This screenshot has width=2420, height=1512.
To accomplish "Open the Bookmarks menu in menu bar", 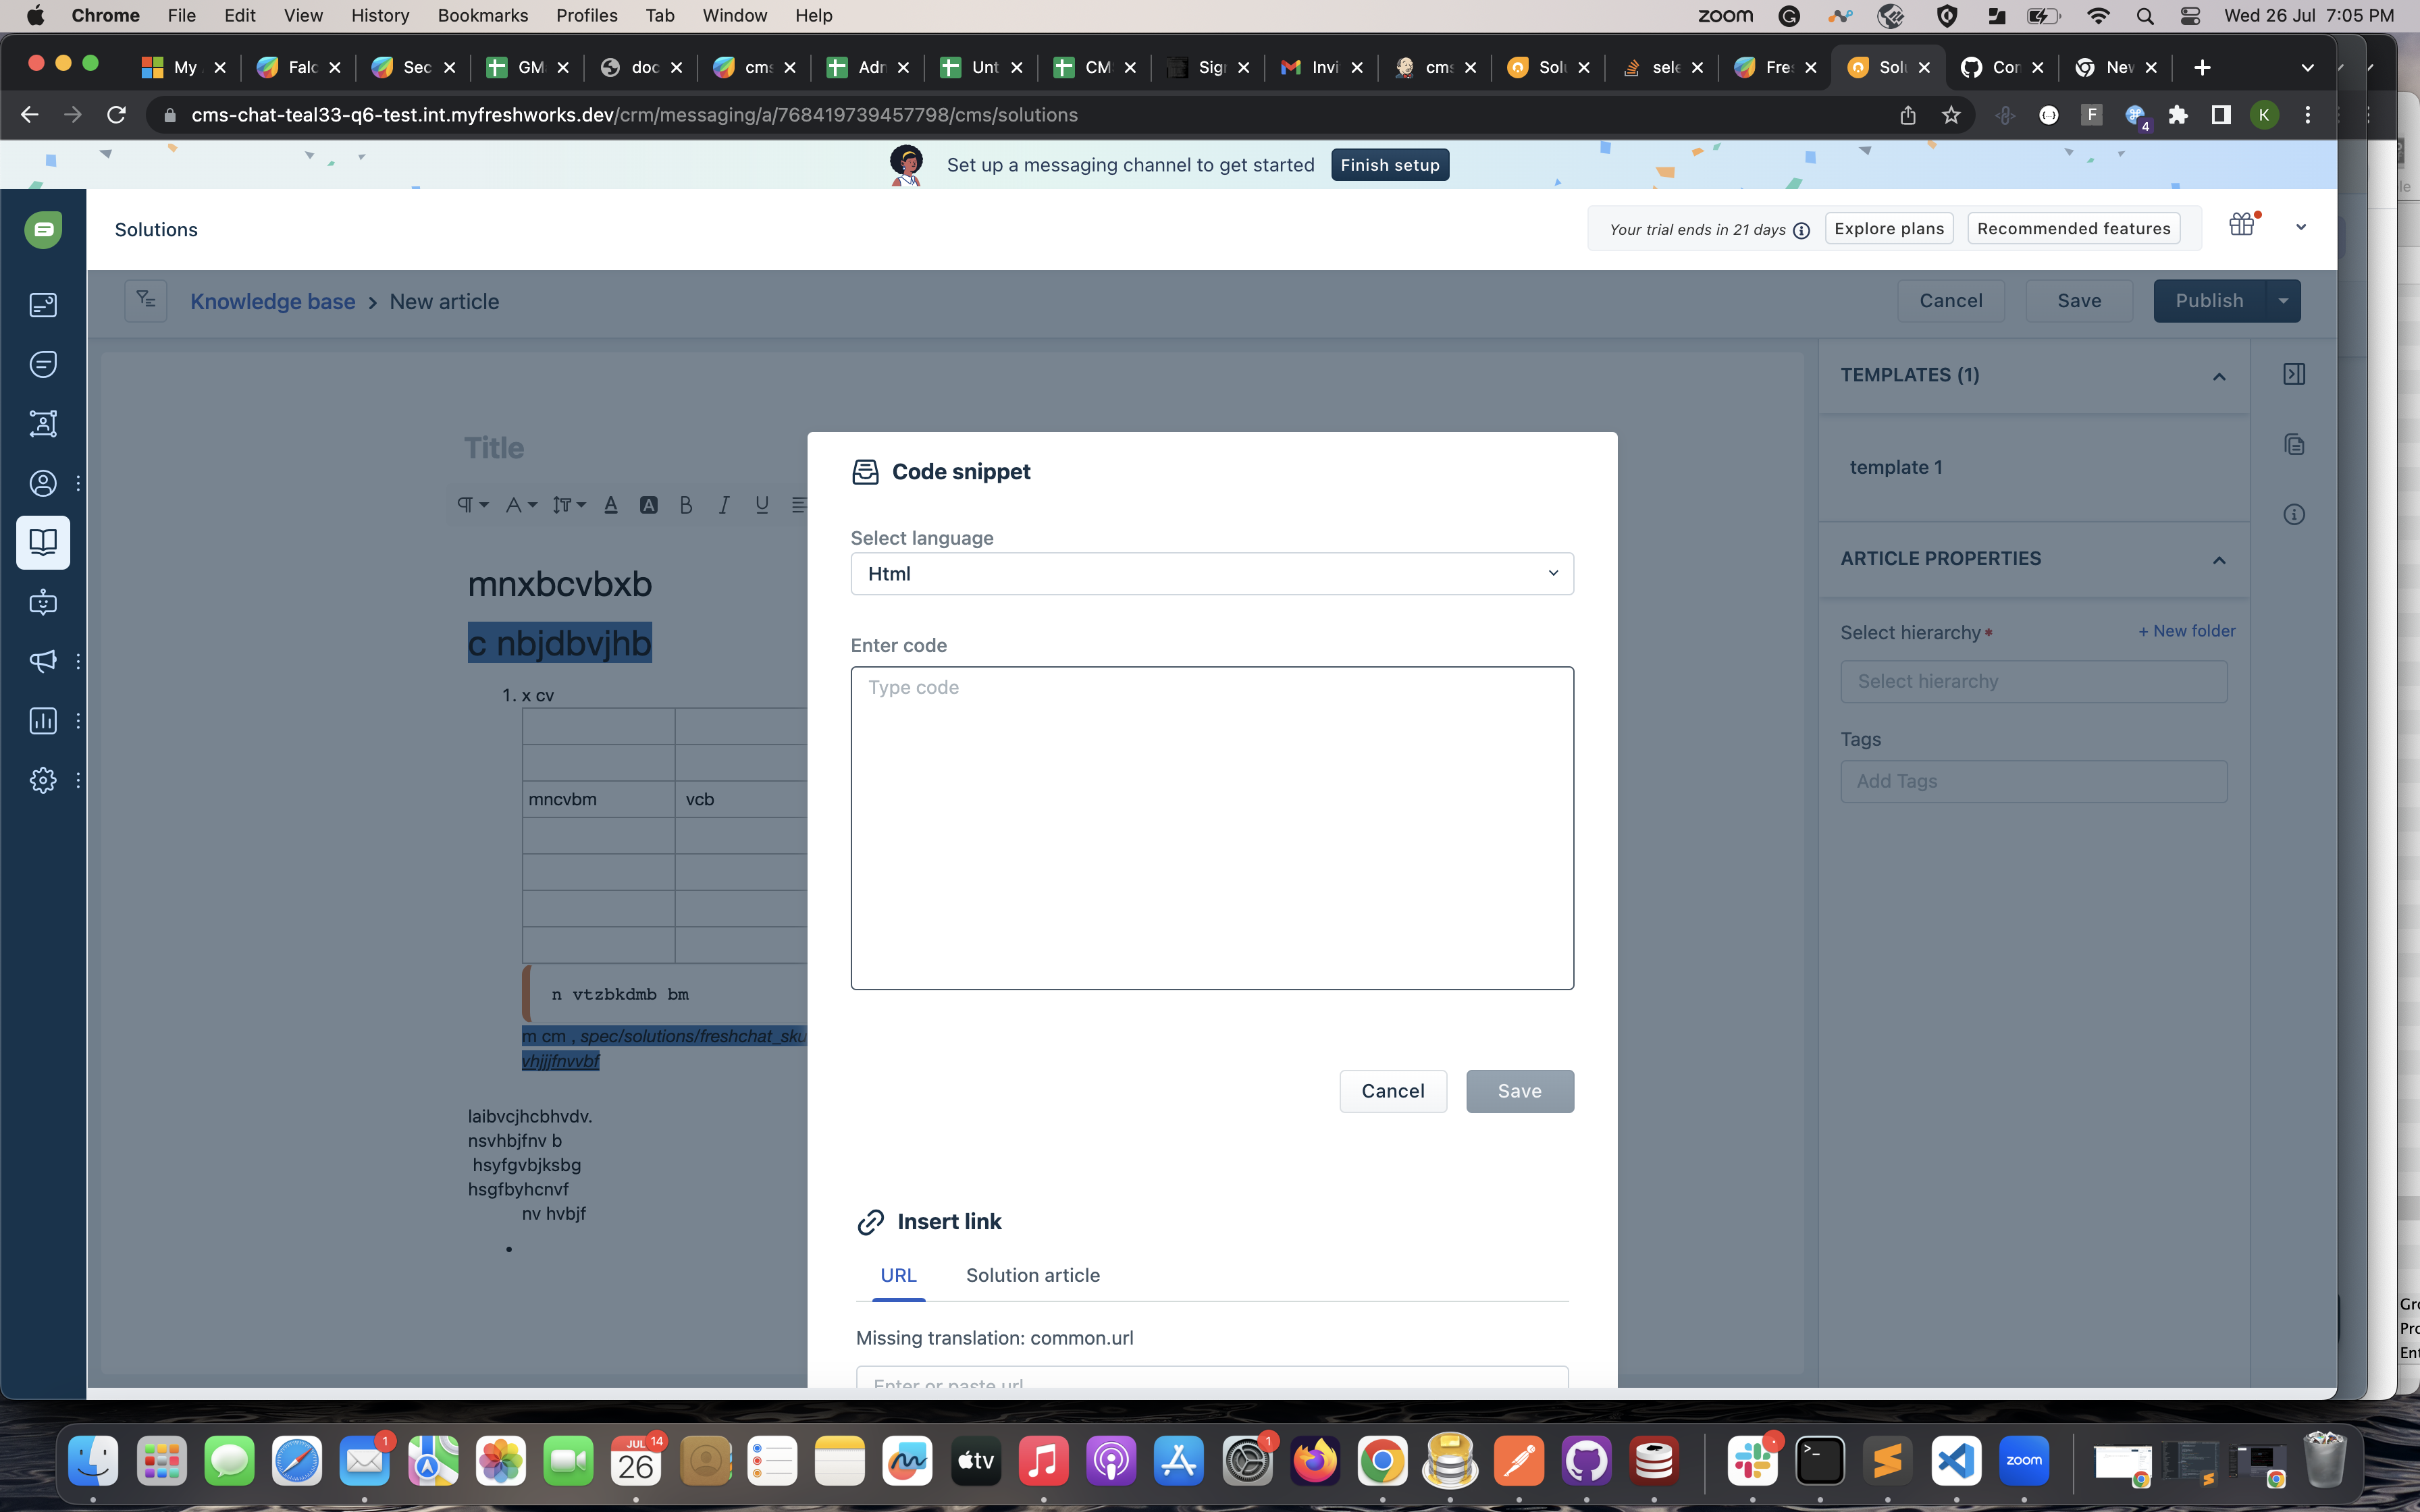I will coord(482,15).
